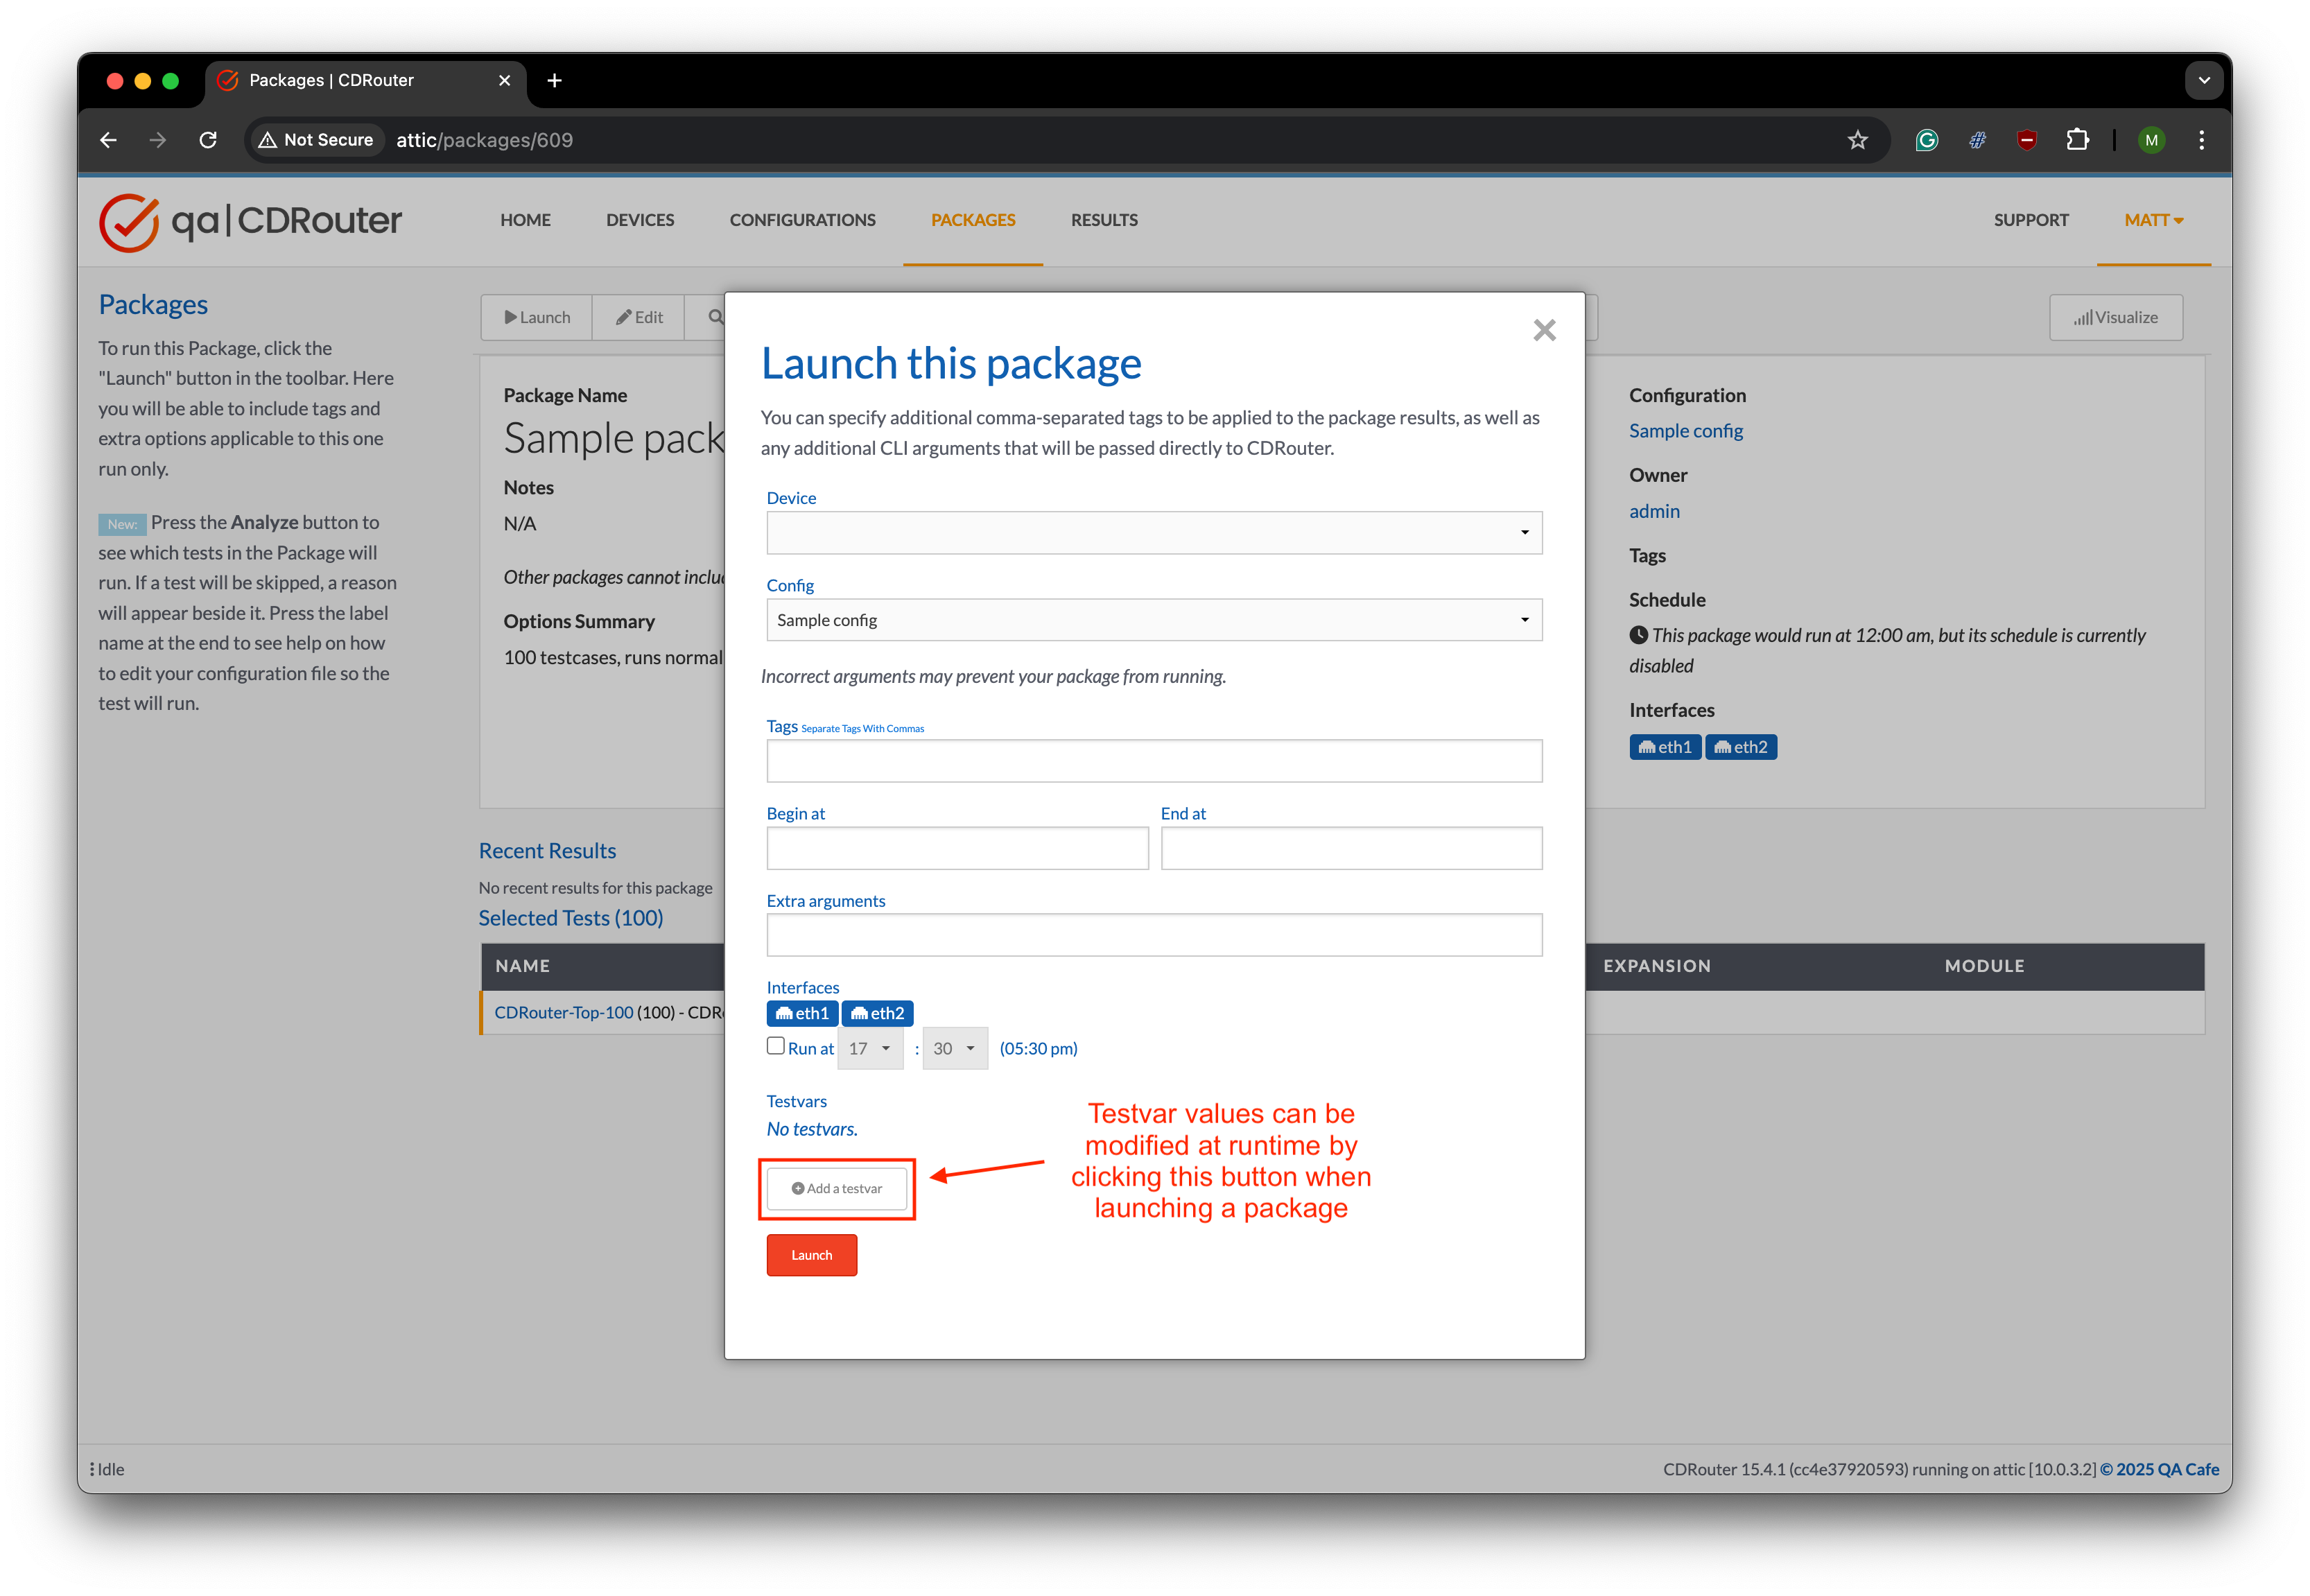
Task: Open the minute dropdown showing 30
Action: pyautogui.click(x=954, y=1048)
